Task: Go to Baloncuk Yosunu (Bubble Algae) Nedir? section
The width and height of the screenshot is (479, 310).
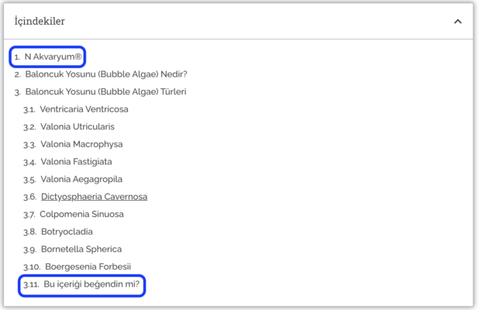Action: [x=106, y=74]
